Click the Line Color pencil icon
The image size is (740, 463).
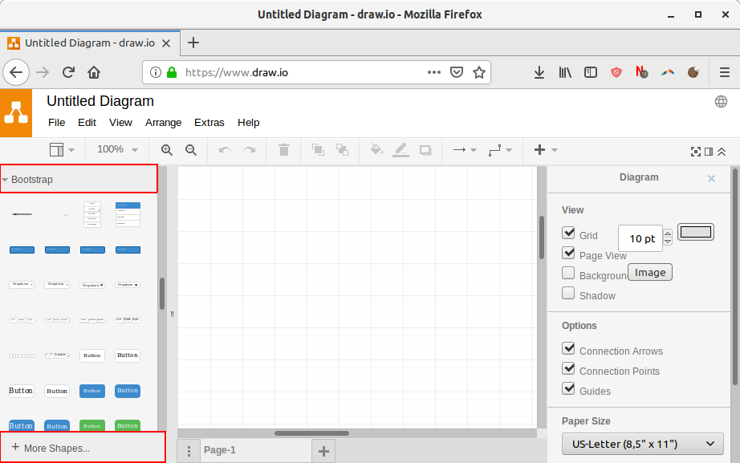coord(400,150)
